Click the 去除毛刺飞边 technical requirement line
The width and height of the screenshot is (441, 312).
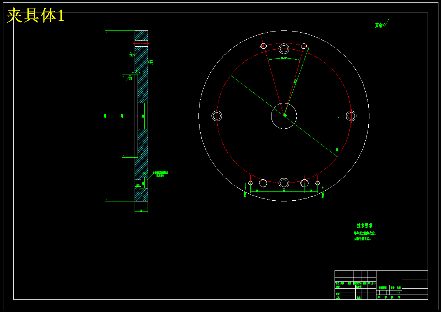pyautogui.click(x=362, y=239)
